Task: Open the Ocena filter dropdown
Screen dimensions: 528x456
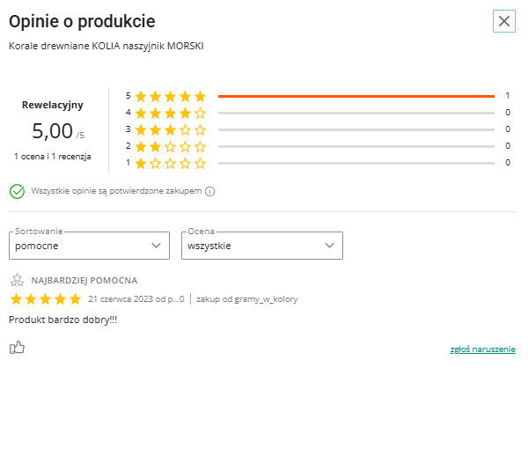Action: coord(261,246)
